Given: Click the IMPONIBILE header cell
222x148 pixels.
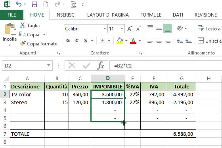Looking at the screenshot, I should [108, 86].
